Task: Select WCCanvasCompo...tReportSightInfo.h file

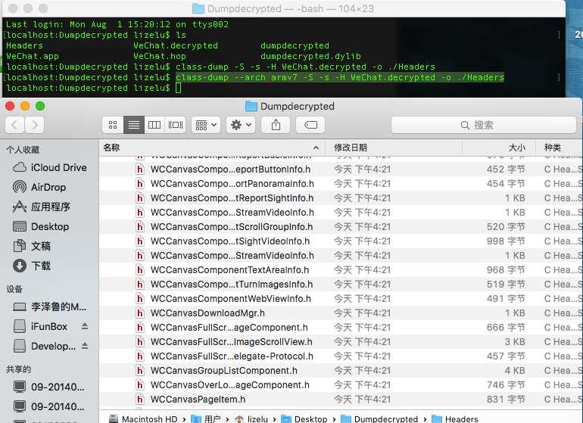Action: coord(341,198)
